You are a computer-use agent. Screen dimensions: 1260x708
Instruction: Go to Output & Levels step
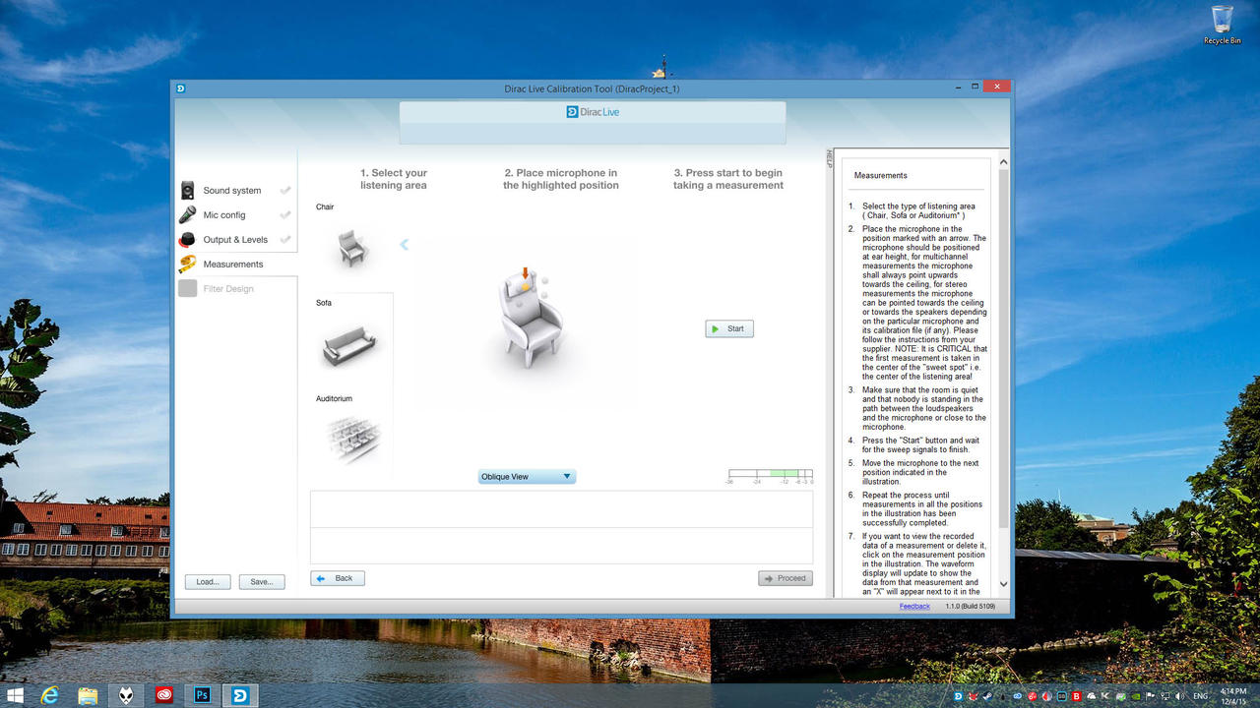[x=235, y=240]
